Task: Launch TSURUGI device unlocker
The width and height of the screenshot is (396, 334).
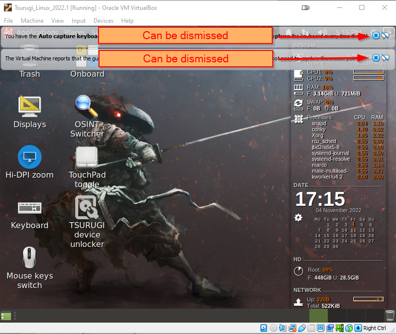Action: click(x=87, y=222)
